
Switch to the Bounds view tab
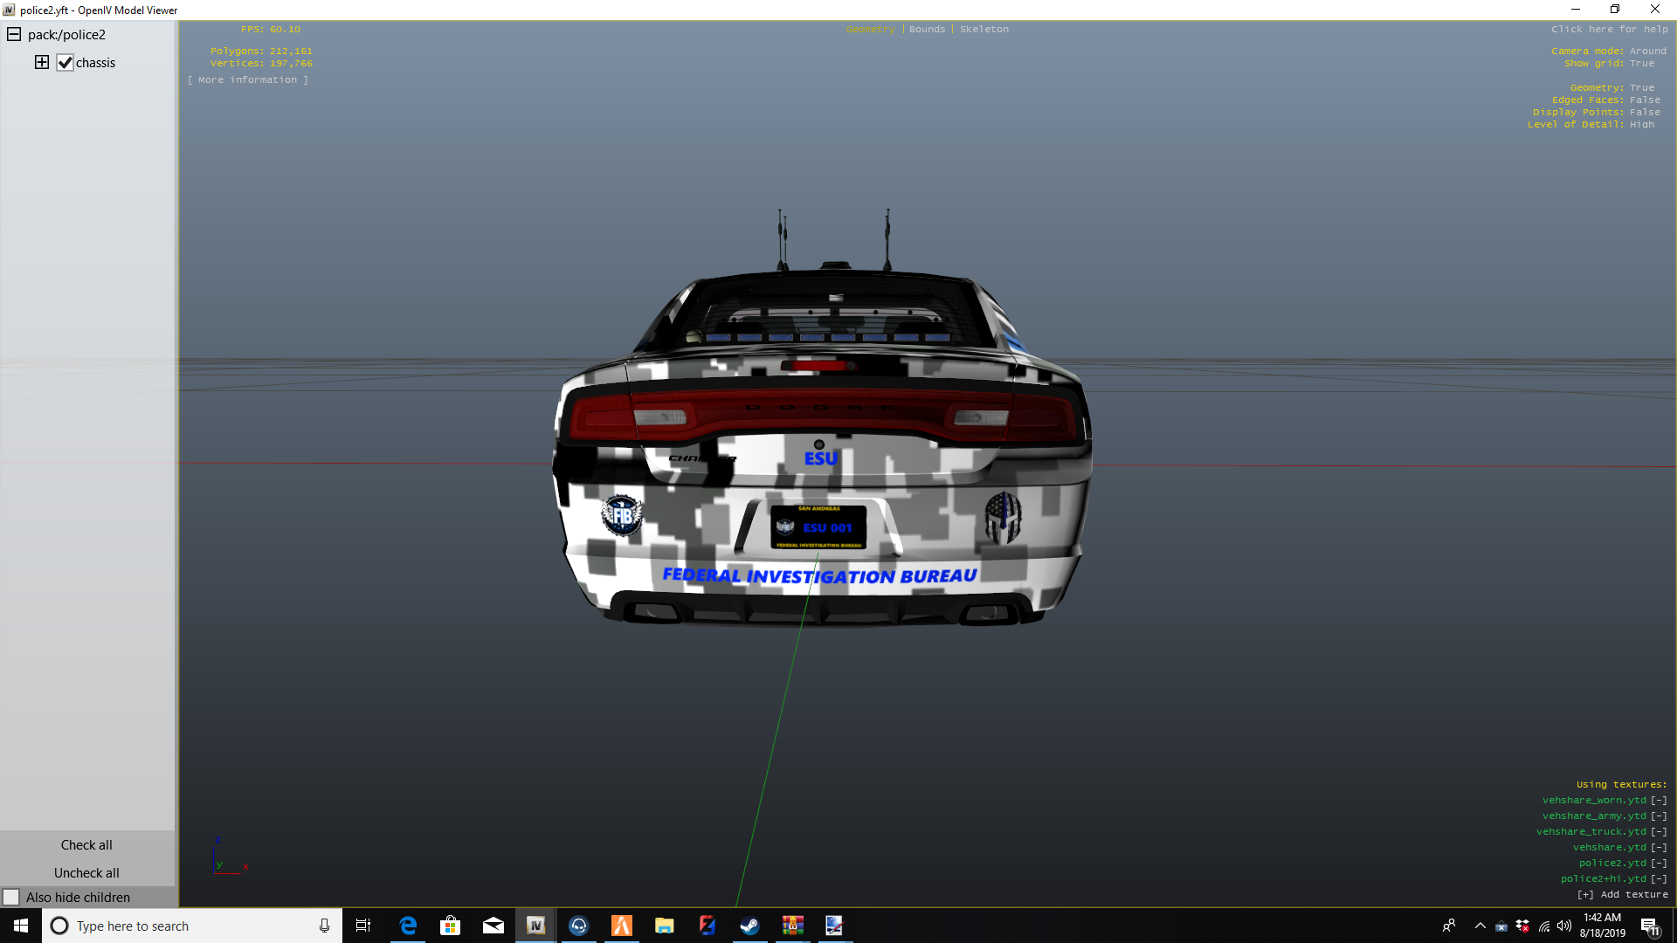(927, 30)
